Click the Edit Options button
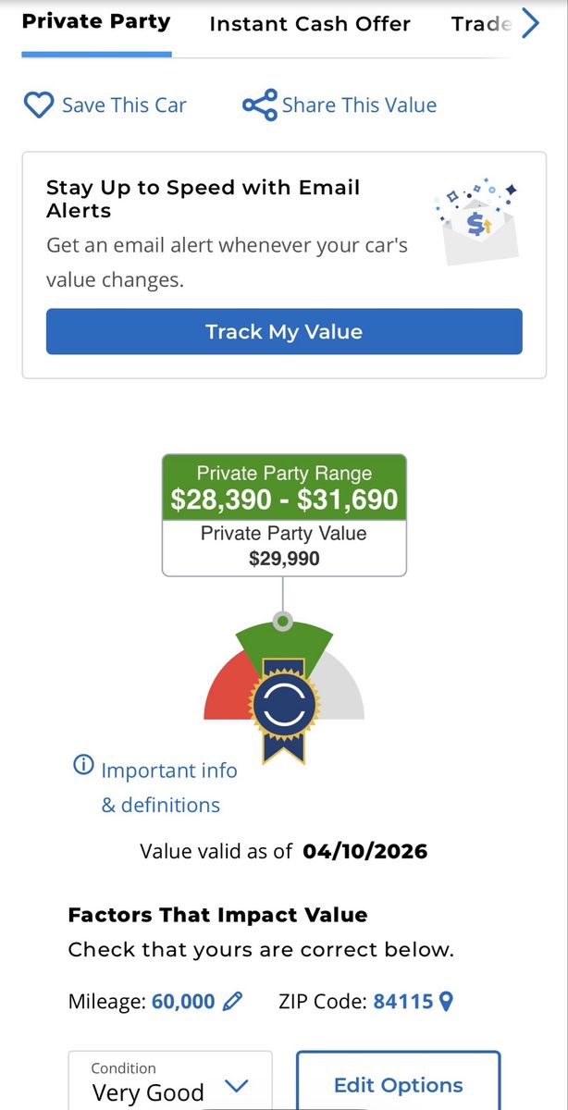The width and height of the screenshot is (568, 1110). [398, 1085]
